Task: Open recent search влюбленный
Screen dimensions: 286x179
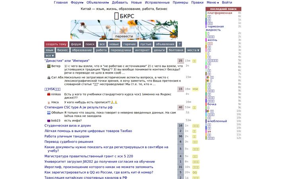Action: click(x=217, y=121)
